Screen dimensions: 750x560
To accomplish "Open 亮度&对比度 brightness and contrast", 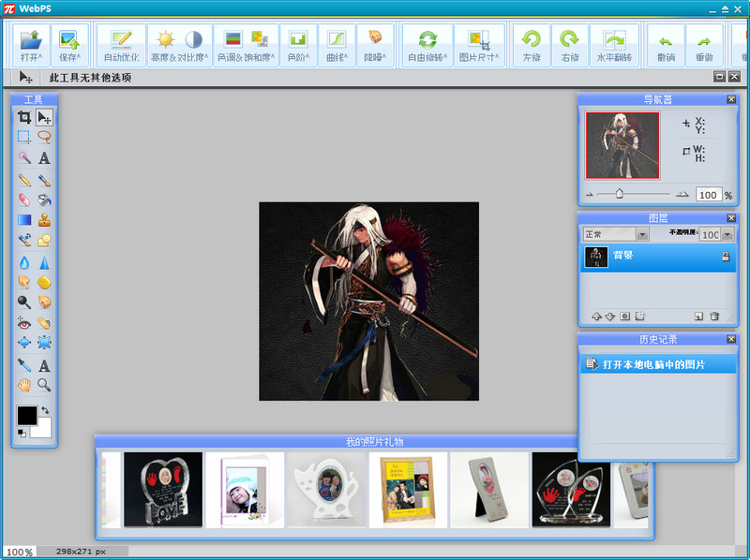I will 179,46.
